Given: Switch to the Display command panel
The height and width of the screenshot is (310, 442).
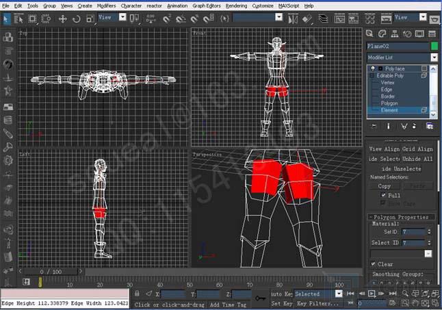Looking at the screenshot, I should [x=419, y=34].
